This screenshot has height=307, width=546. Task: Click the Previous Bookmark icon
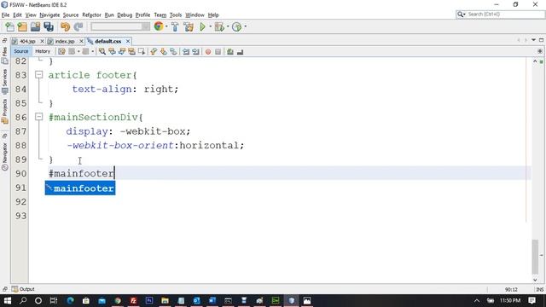point(154,51)
